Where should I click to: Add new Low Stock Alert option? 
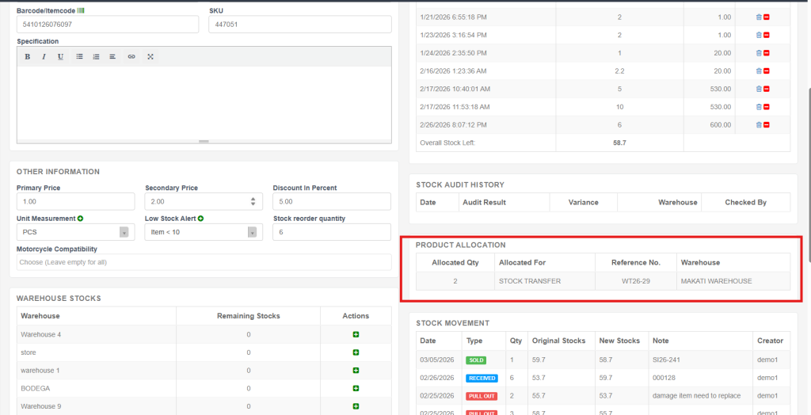point(200,219)
